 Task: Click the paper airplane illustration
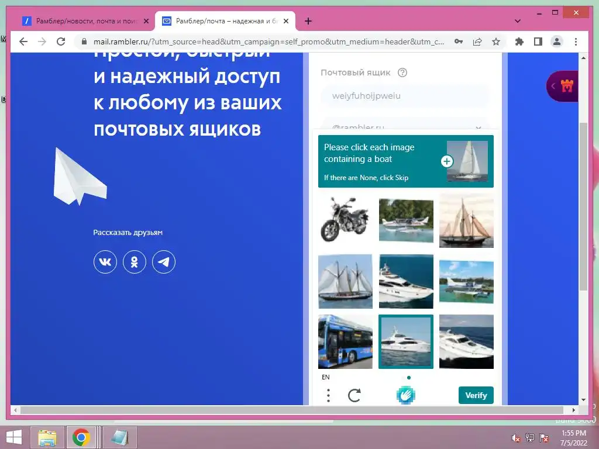point(80,177)
